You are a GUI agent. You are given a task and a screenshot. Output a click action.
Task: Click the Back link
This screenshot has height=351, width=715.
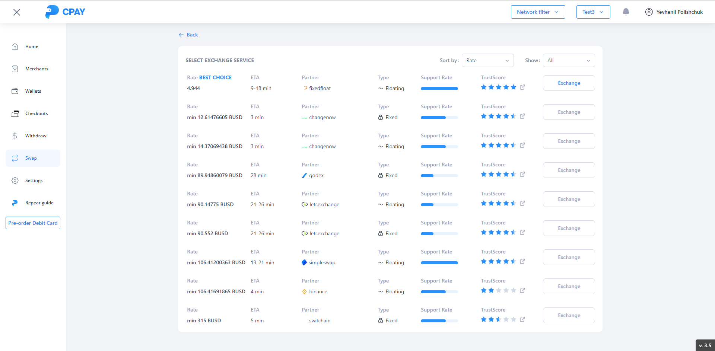(x=188, y=35)
